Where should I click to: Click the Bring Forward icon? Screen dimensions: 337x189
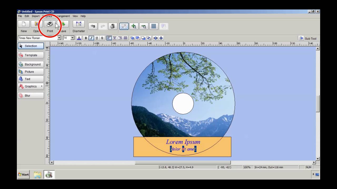pos(138,38)
